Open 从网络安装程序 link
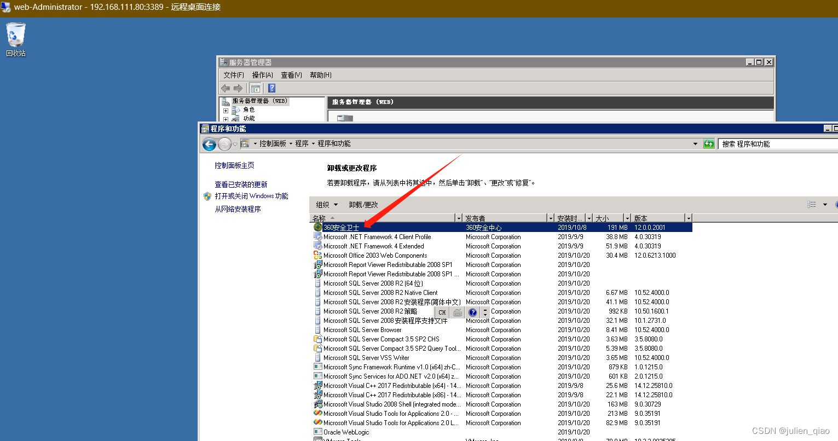Screen dimensions: 838x441 [x=238, y=209]
